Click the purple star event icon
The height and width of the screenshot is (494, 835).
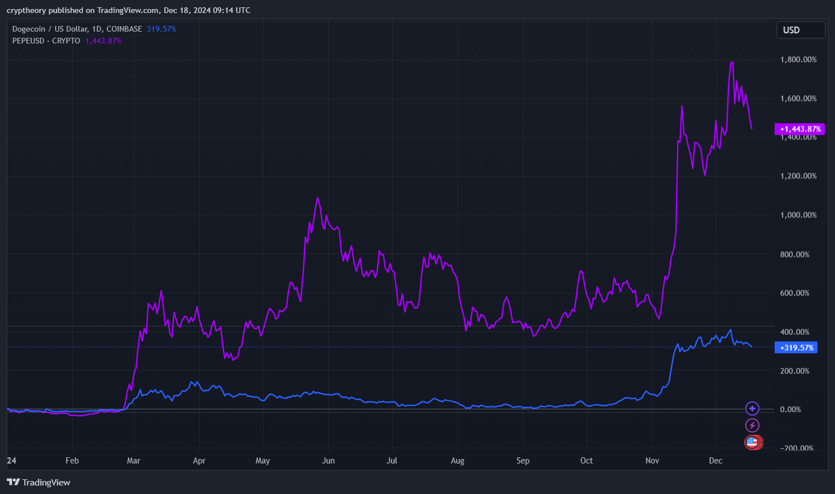(752, 408)
